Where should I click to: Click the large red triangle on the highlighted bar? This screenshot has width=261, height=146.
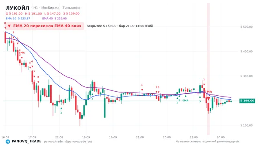[x=208, y=99]
